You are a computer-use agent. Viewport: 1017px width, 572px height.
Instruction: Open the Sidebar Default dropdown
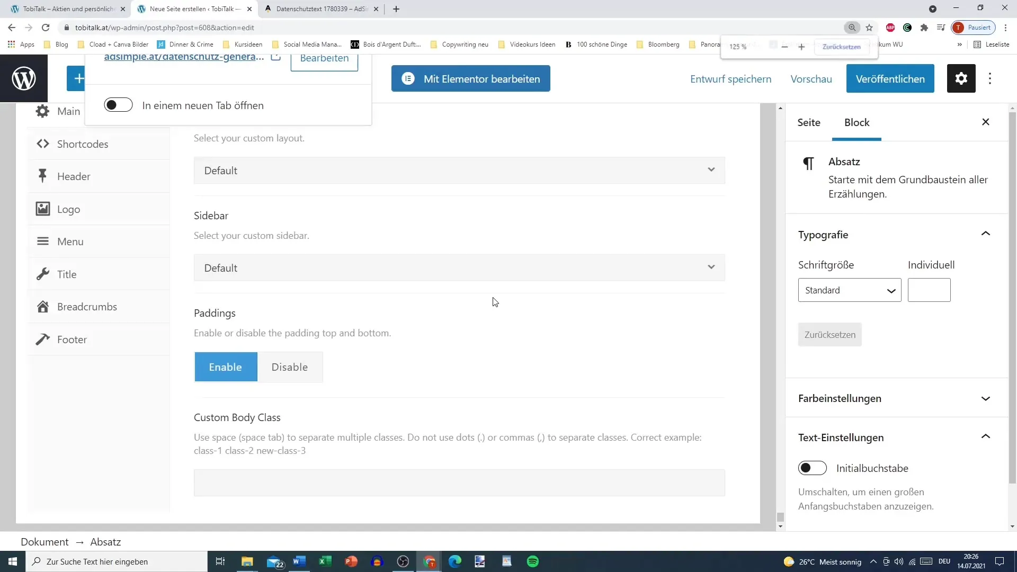pyautogui.click(x=459, y=268)
